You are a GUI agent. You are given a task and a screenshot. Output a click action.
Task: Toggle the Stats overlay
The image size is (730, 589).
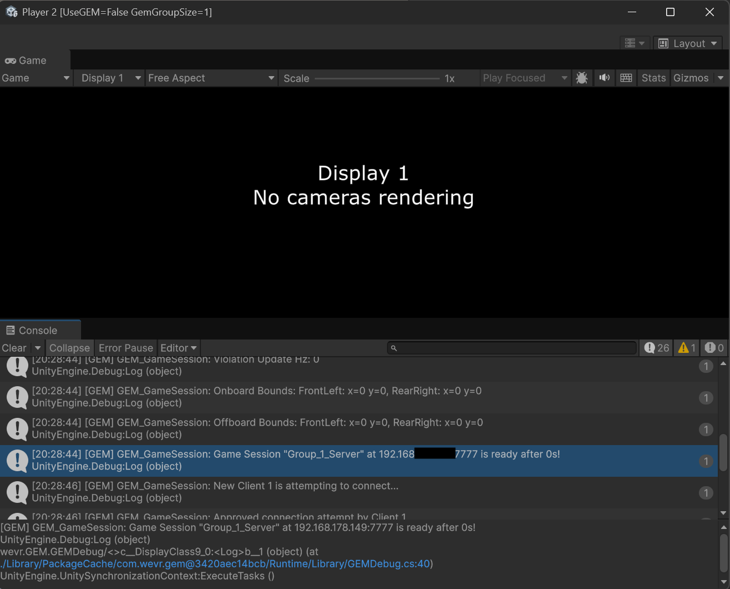653,78
